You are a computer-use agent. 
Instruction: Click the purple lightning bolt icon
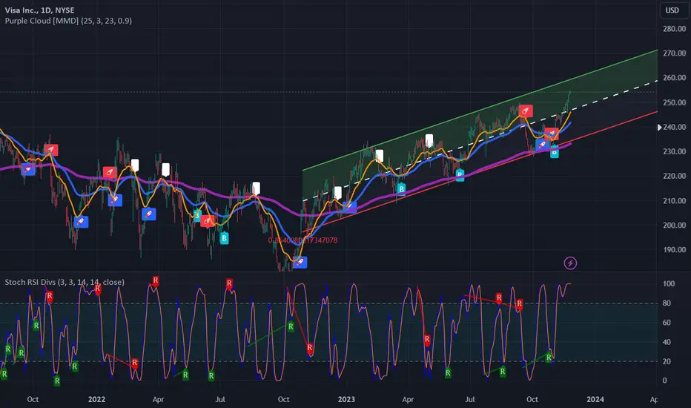pos(570,263)
